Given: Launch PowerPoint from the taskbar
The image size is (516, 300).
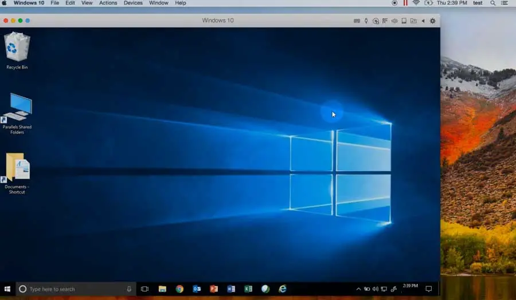Looking at the screenshot, I should click(x=214, y=289).
